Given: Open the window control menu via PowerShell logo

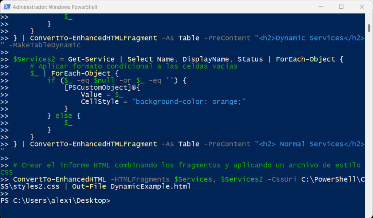Looking at the screenshot, I should coord(7,7).
